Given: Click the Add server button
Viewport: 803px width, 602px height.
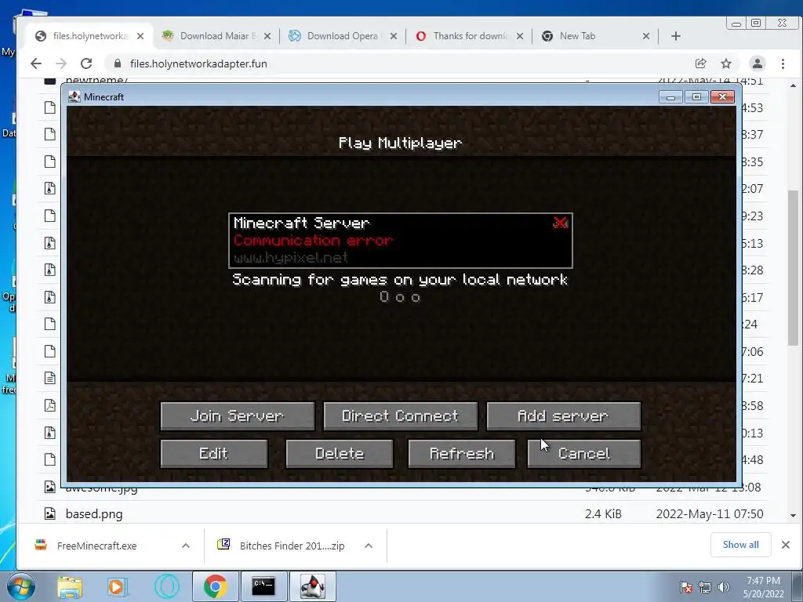Looking at the screenshot, I should [x=563, y=415].
